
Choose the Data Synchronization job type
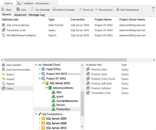click(16, 70)
